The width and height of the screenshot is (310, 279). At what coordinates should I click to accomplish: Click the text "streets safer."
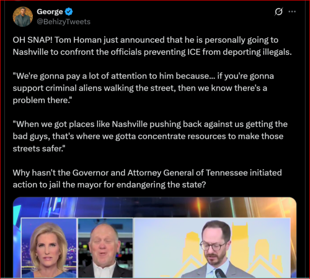(x=39, y=149)
